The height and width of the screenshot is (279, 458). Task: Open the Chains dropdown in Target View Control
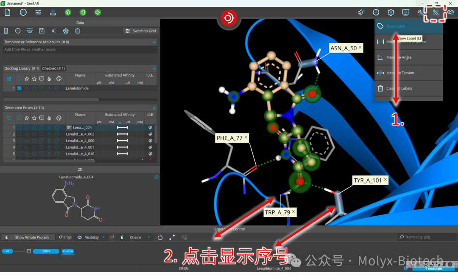click(135, 237)
